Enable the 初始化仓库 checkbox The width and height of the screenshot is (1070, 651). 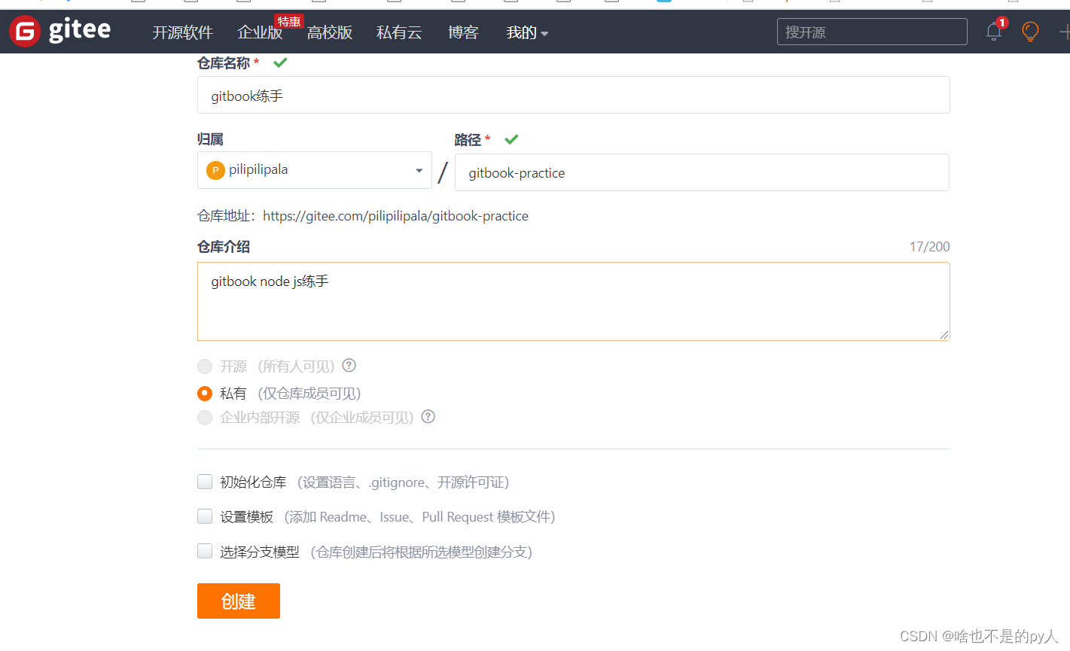(204, 481)
